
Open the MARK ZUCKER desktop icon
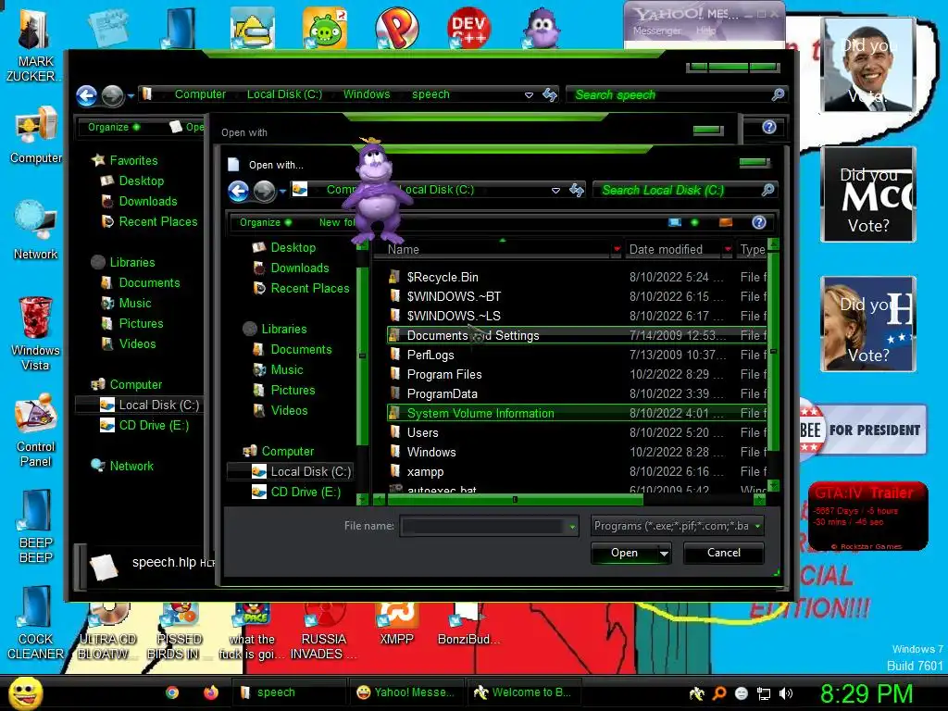tap(34, 45)
